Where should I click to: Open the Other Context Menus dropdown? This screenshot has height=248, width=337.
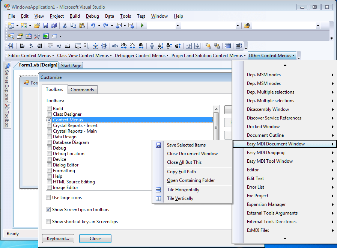(271, 55)
